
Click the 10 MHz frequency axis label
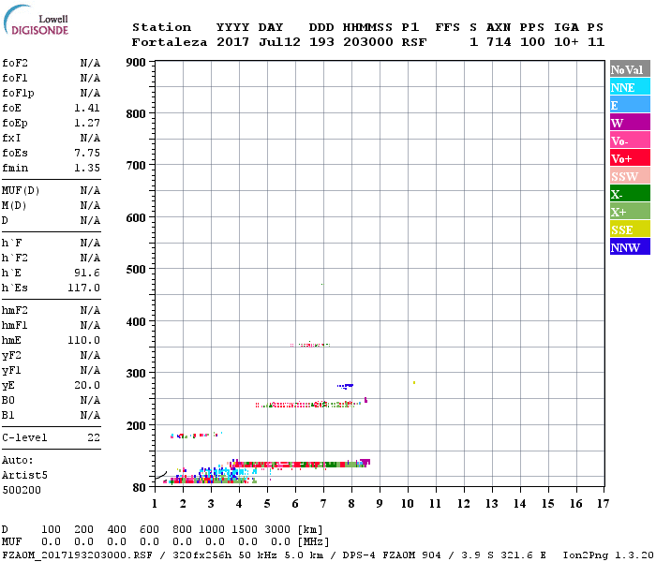(x=408, y=504)
